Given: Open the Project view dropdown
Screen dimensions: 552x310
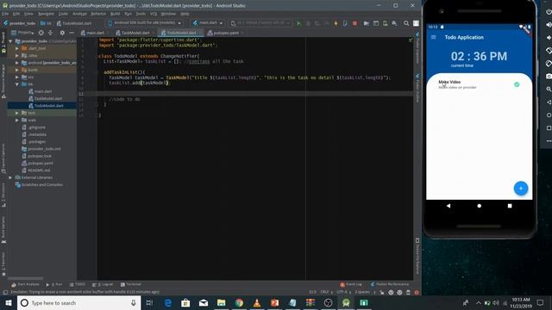Looking at the screenshot, I should (22, 33).
